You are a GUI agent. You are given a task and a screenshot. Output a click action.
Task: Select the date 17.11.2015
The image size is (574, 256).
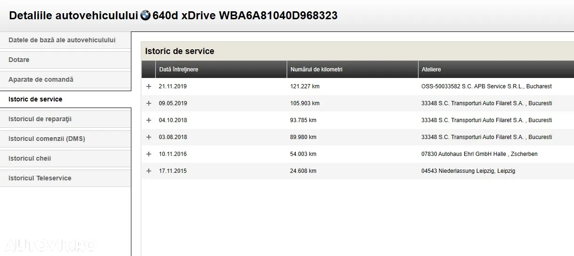tap(173, 171)
